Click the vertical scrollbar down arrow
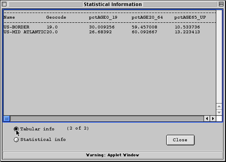The width and height of the screenshot is (226, 162). tap(219, 112)
